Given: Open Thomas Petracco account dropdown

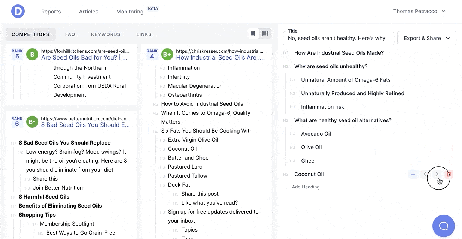Looking at the screenshot, I should 419,11.
